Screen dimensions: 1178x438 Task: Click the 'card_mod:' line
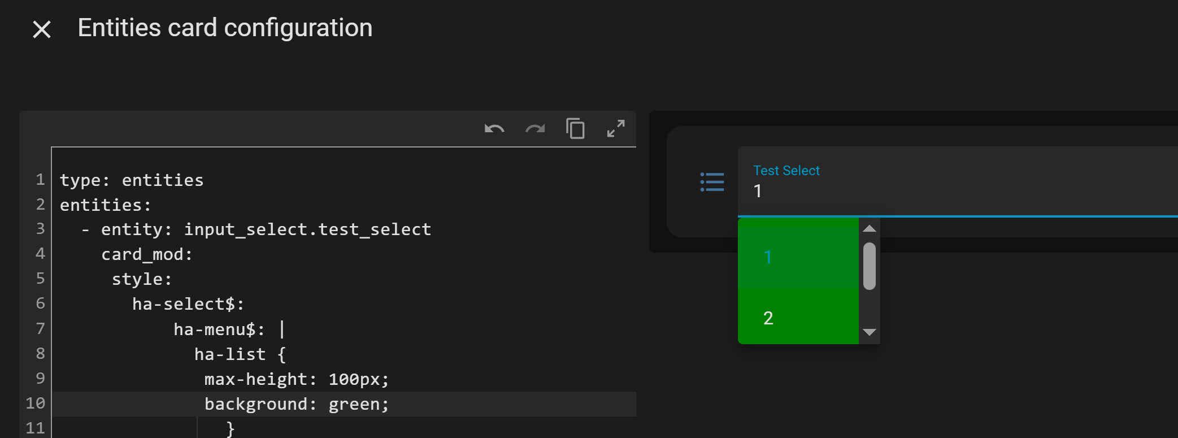[x=147, y=254]
